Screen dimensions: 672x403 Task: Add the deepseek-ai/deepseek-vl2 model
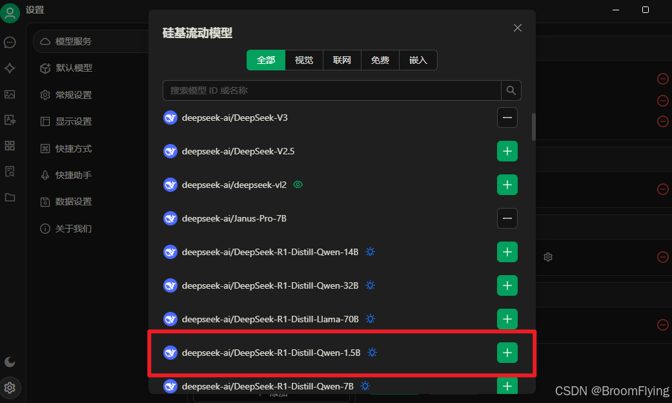tap(507, 185)
